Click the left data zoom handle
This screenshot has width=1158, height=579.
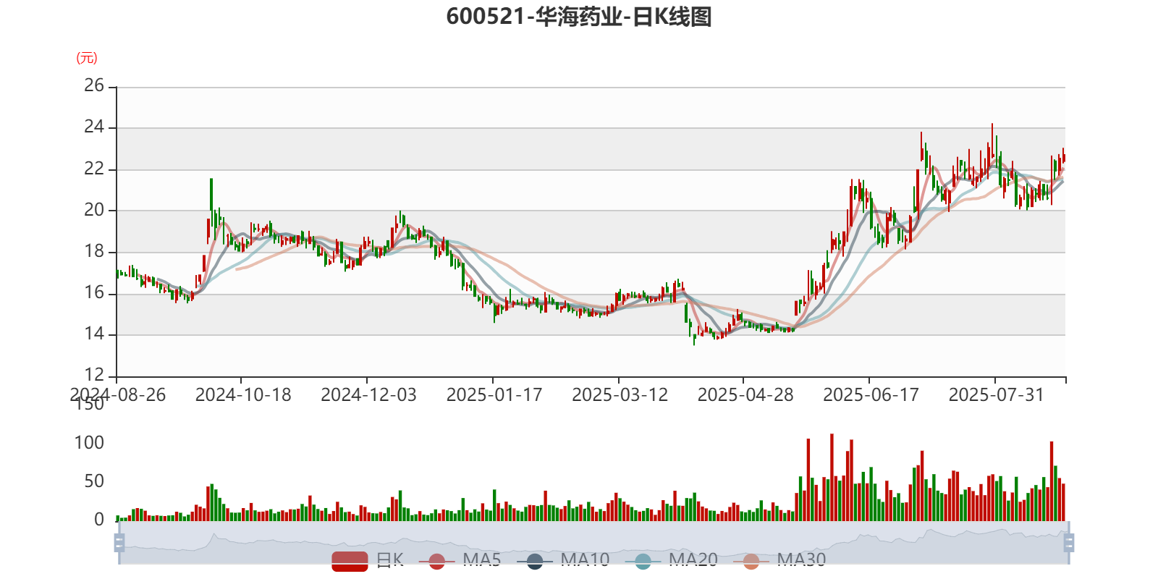119,542
